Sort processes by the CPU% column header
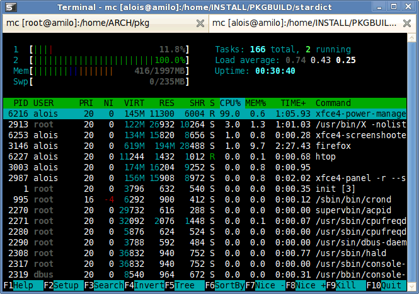419x294 pixels. [x=231, y=103]
